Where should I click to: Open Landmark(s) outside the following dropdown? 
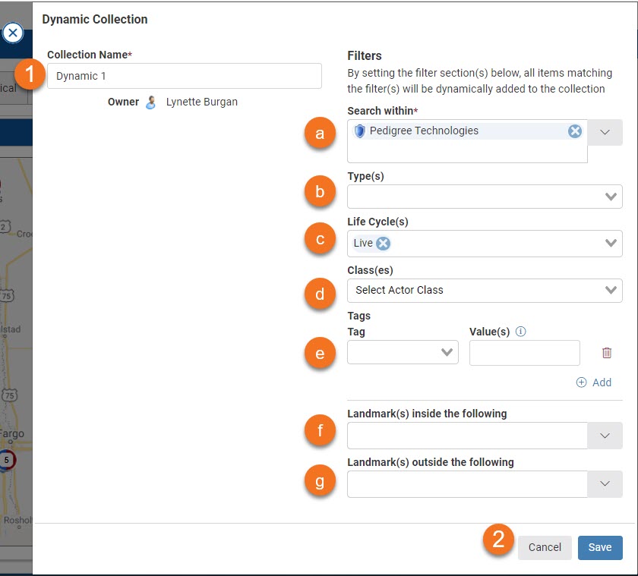(x=606, y=483)
